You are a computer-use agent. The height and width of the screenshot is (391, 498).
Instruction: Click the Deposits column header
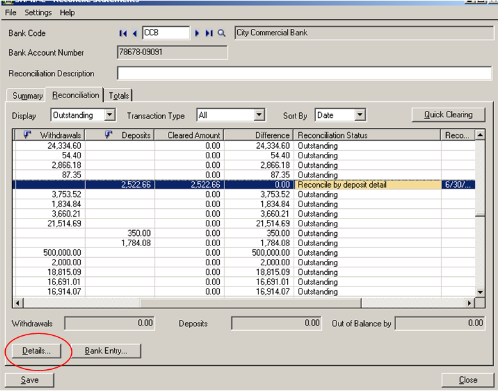click(120, 135)
